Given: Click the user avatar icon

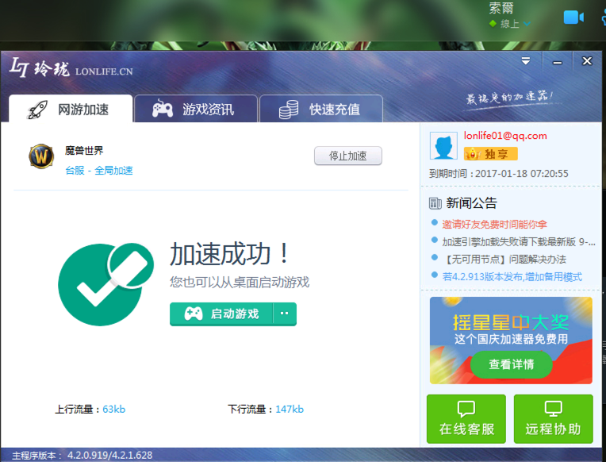Looking at the screenshot, I should [x=443, y=145].
